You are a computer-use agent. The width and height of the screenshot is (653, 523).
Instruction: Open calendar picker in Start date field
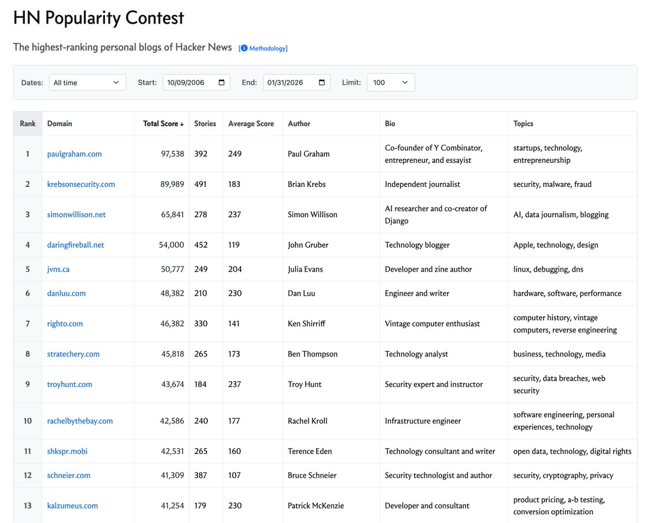pyautogui.click(x=221, y=83)
